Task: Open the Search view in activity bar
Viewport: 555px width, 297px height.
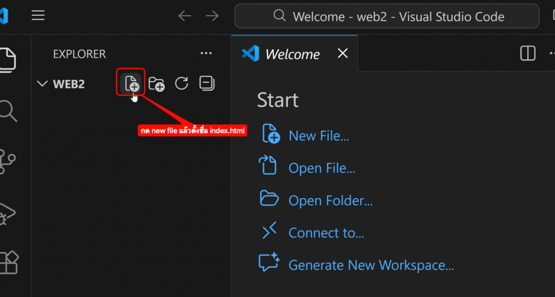Action: (x=8, y=111)
